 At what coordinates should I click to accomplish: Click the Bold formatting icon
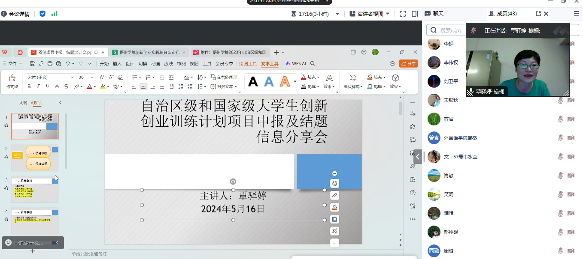tap(29, 86)
